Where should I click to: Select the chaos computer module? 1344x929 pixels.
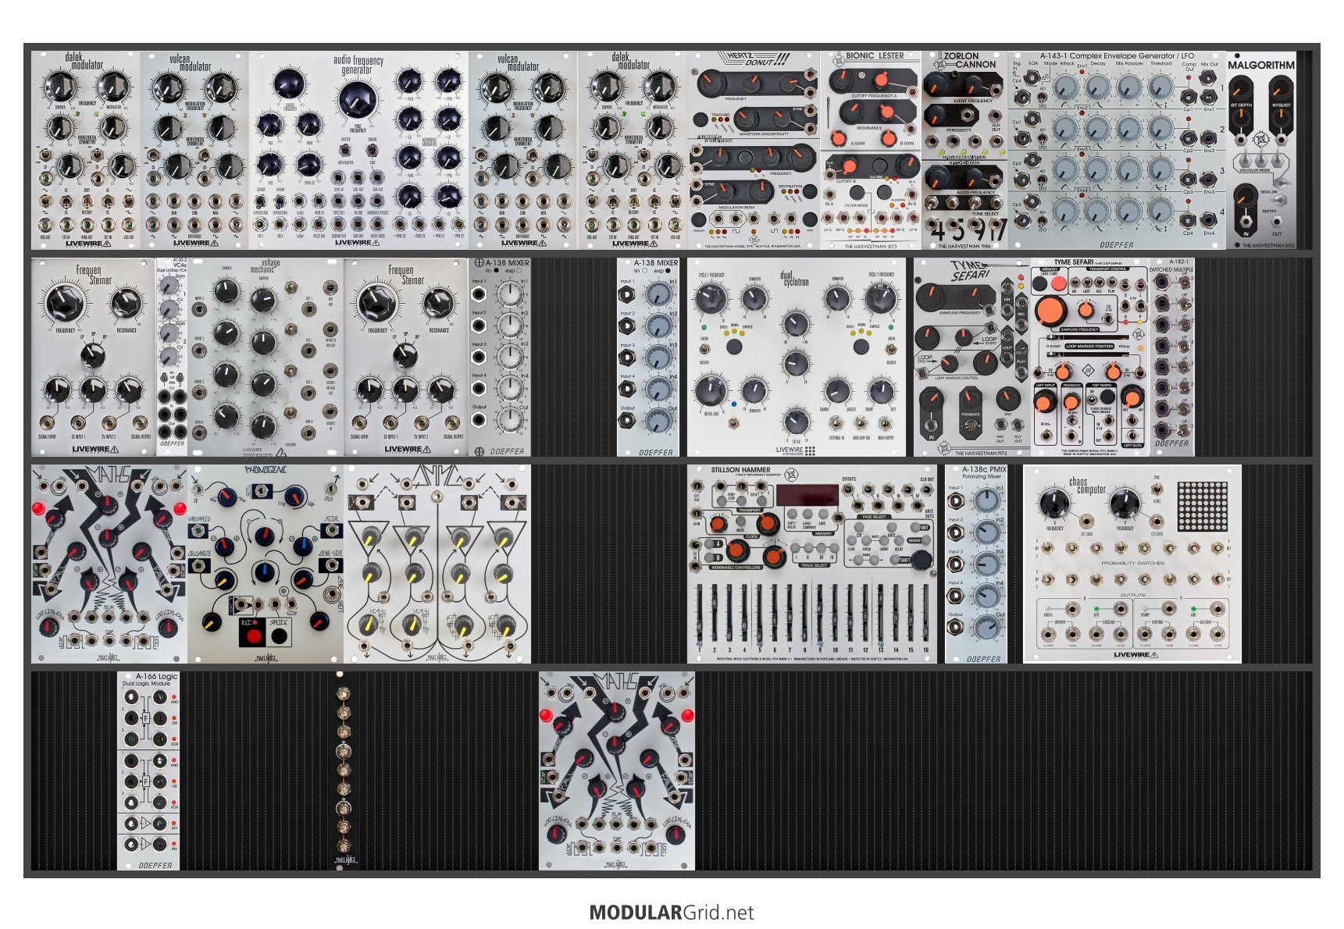[x=1132, y=564]
